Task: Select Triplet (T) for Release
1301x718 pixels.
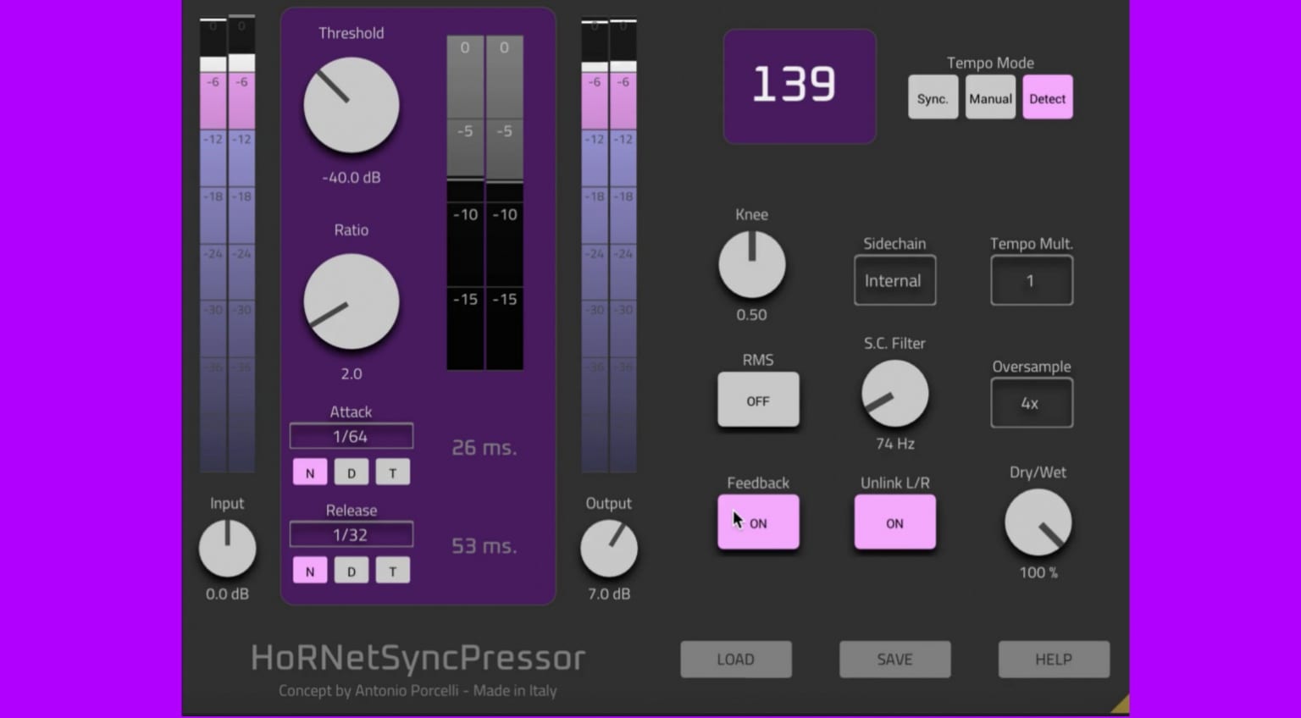Action: tap(392, 571)
